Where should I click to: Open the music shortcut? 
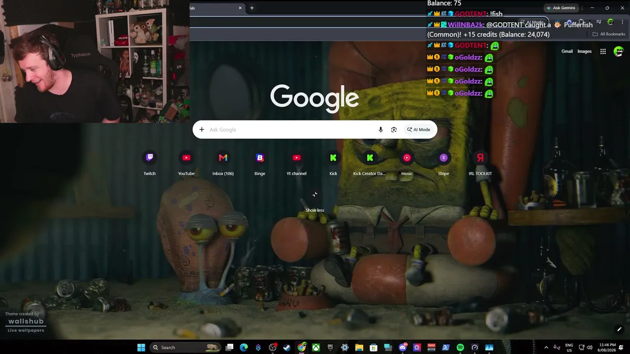407,163
